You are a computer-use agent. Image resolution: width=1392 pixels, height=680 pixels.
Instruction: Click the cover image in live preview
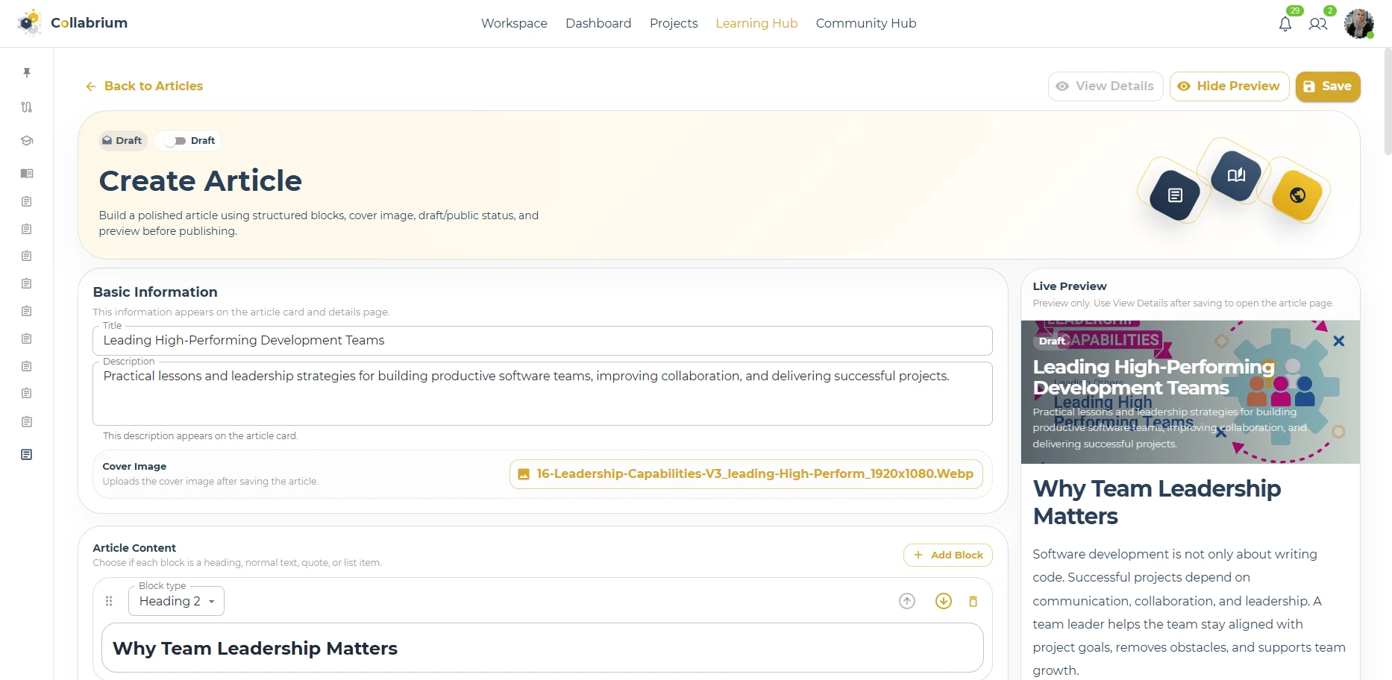tap(1191, 392)
